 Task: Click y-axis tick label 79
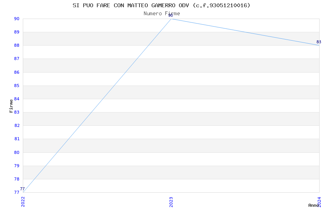[17, 166]
